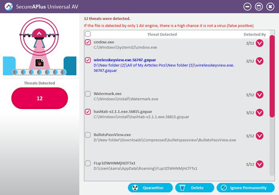Expand detection details for hashtab-v2.1.1.exe.56815.gzquar
This screenshot has width=279, height=195.
259,113
